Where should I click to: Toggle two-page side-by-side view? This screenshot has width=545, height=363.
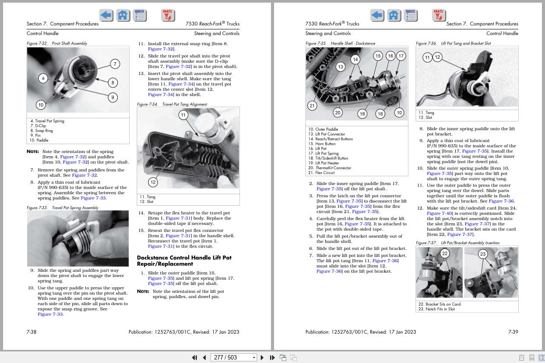pyautogui.click(x=541, y=358)
